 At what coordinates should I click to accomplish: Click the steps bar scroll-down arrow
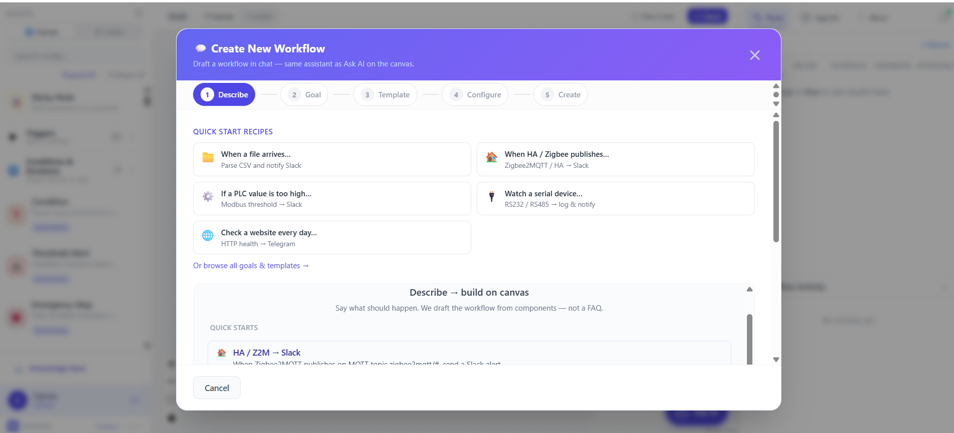(x=776, y=104)
